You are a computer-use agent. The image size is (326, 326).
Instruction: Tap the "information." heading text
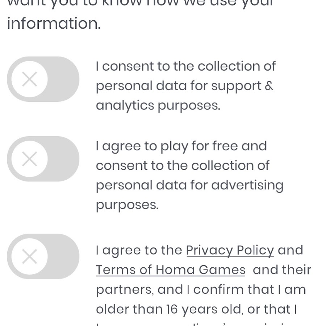tap(54, 24)
